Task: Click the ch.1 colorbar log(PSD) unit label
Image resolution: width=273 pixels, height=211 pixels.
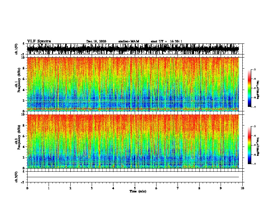Action: [x=258, y=90]
